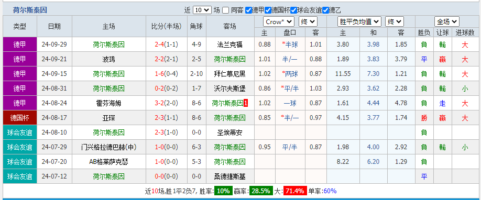The width and height of the screenshot is (481, 200).
Task: Click the 平 result in the 波鸿 row
Action: coord(424,59)
